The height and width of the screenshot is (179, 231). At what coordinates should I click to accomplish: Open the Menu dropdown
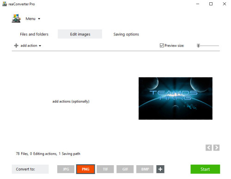pos(33,19)
